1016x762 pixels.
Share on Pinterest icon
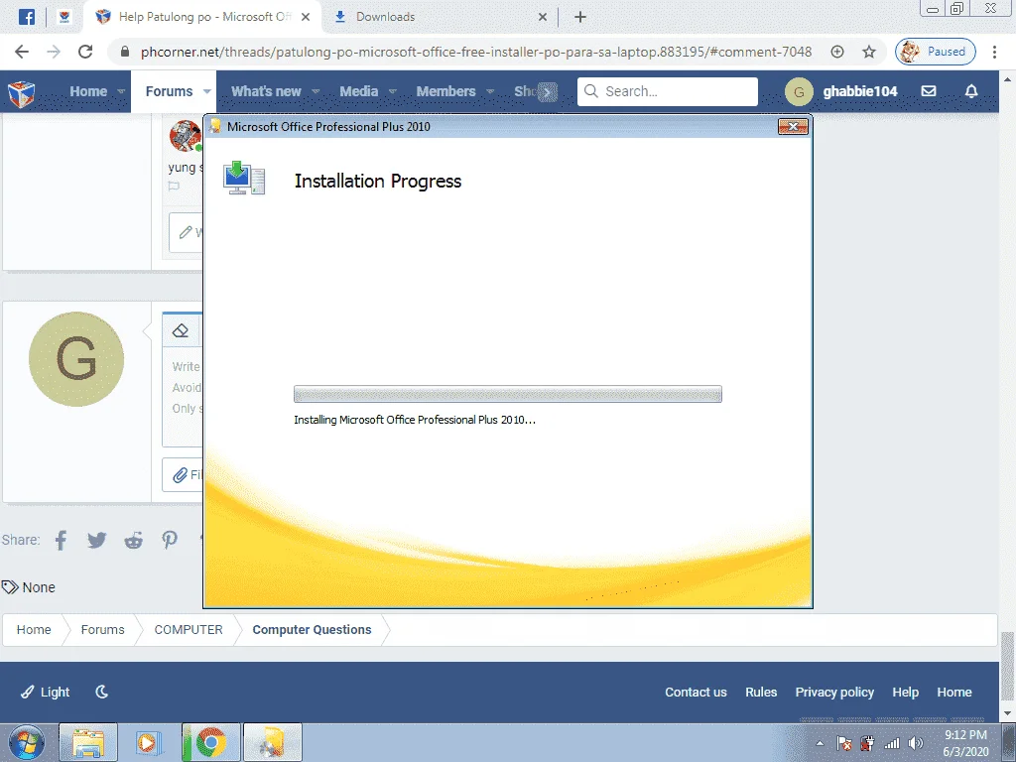pos(170,540)
